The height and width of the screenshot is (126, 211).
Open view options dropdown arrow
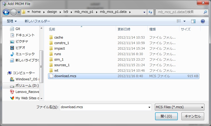click(x=184, y=21)
